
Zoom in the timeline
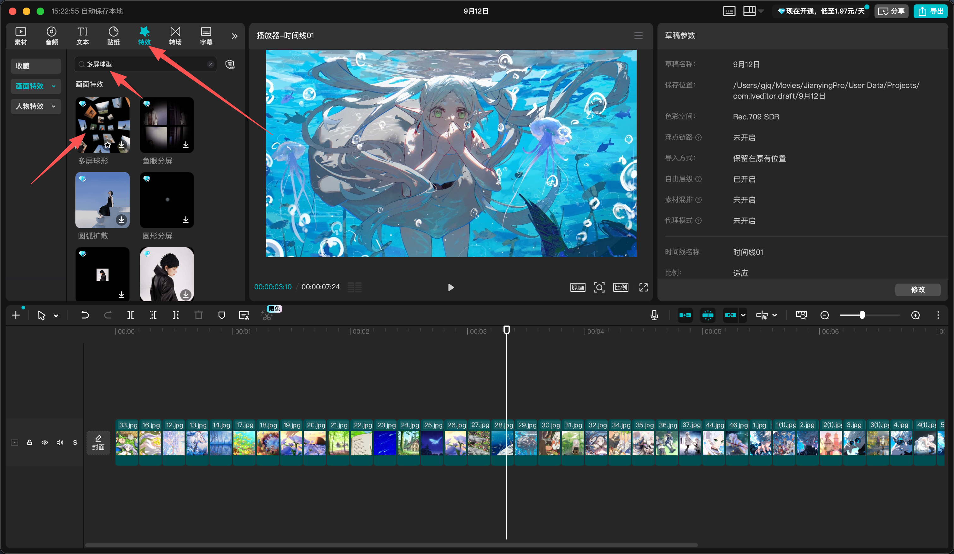[x=916, y=315]
